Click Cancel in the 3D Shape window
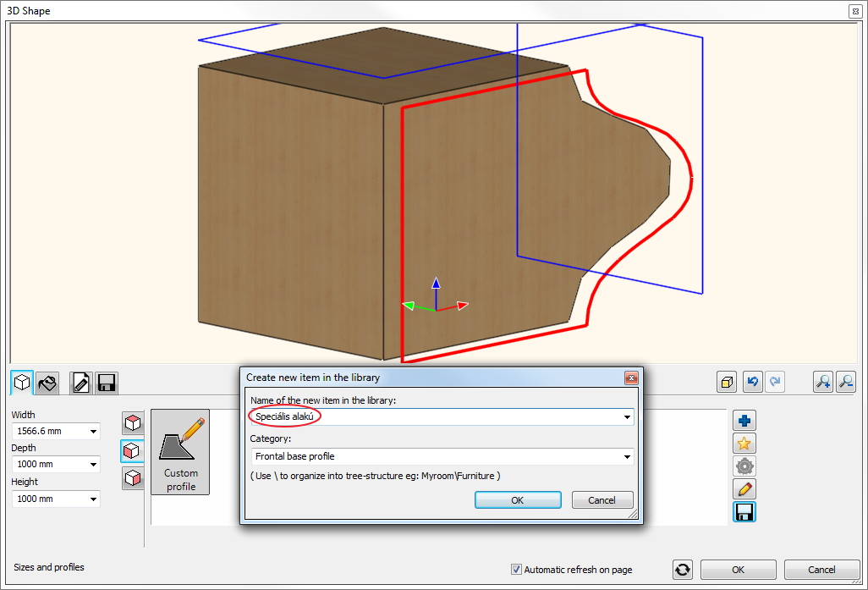Image resolution: width=868 pixels, height=590 pixels. click(x=821, y=570)
